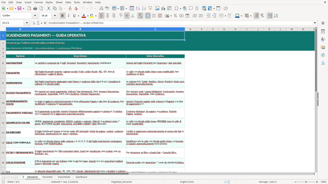Open the sidebar Navigator panel
The height and width of the screenshot is (184, 328).
[x=323, y=55]
